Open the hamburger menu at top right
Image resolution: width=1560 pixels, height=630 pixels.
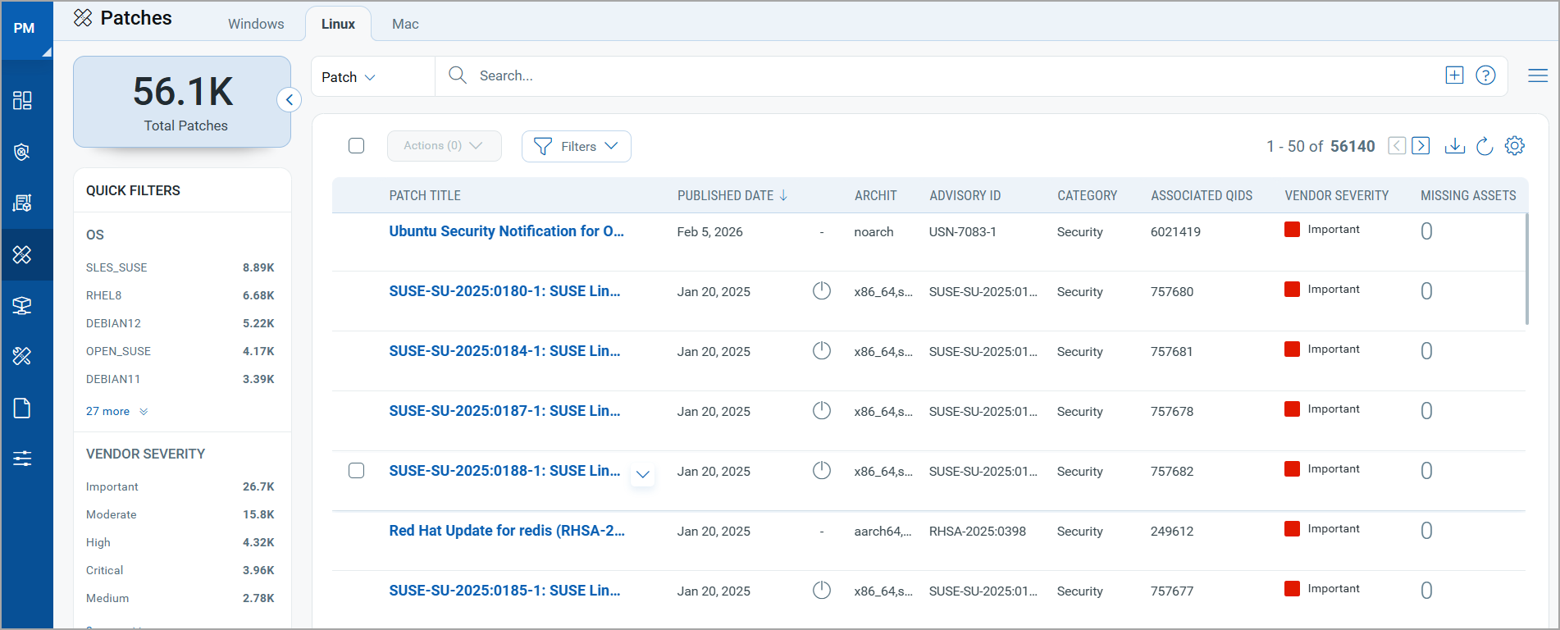click(1538, 75)
